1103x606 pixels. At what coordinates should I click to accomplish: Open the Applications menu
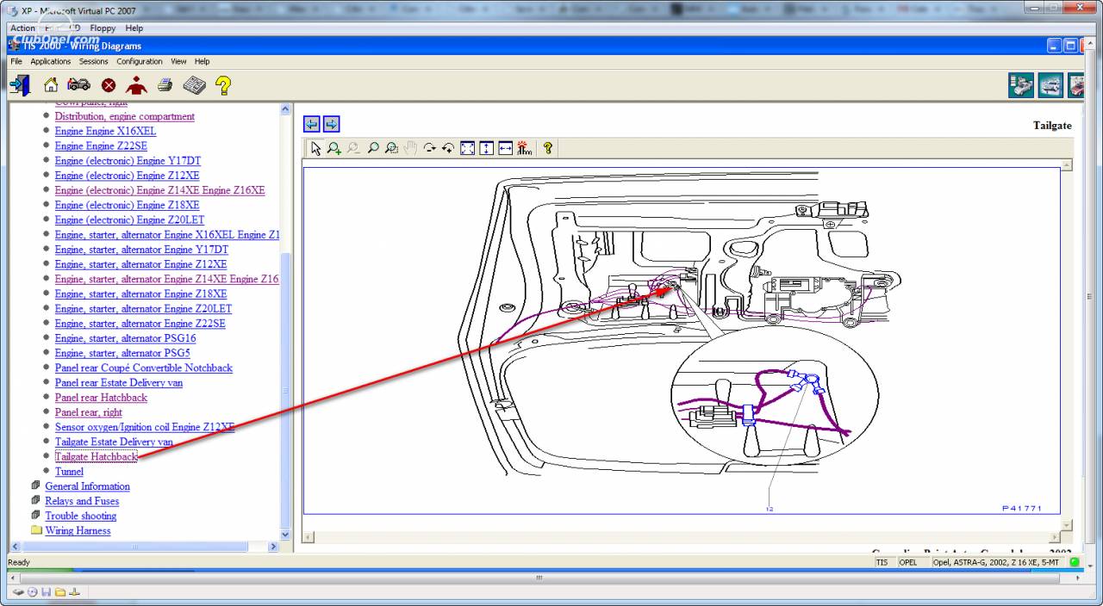click(x=51, y=61)
